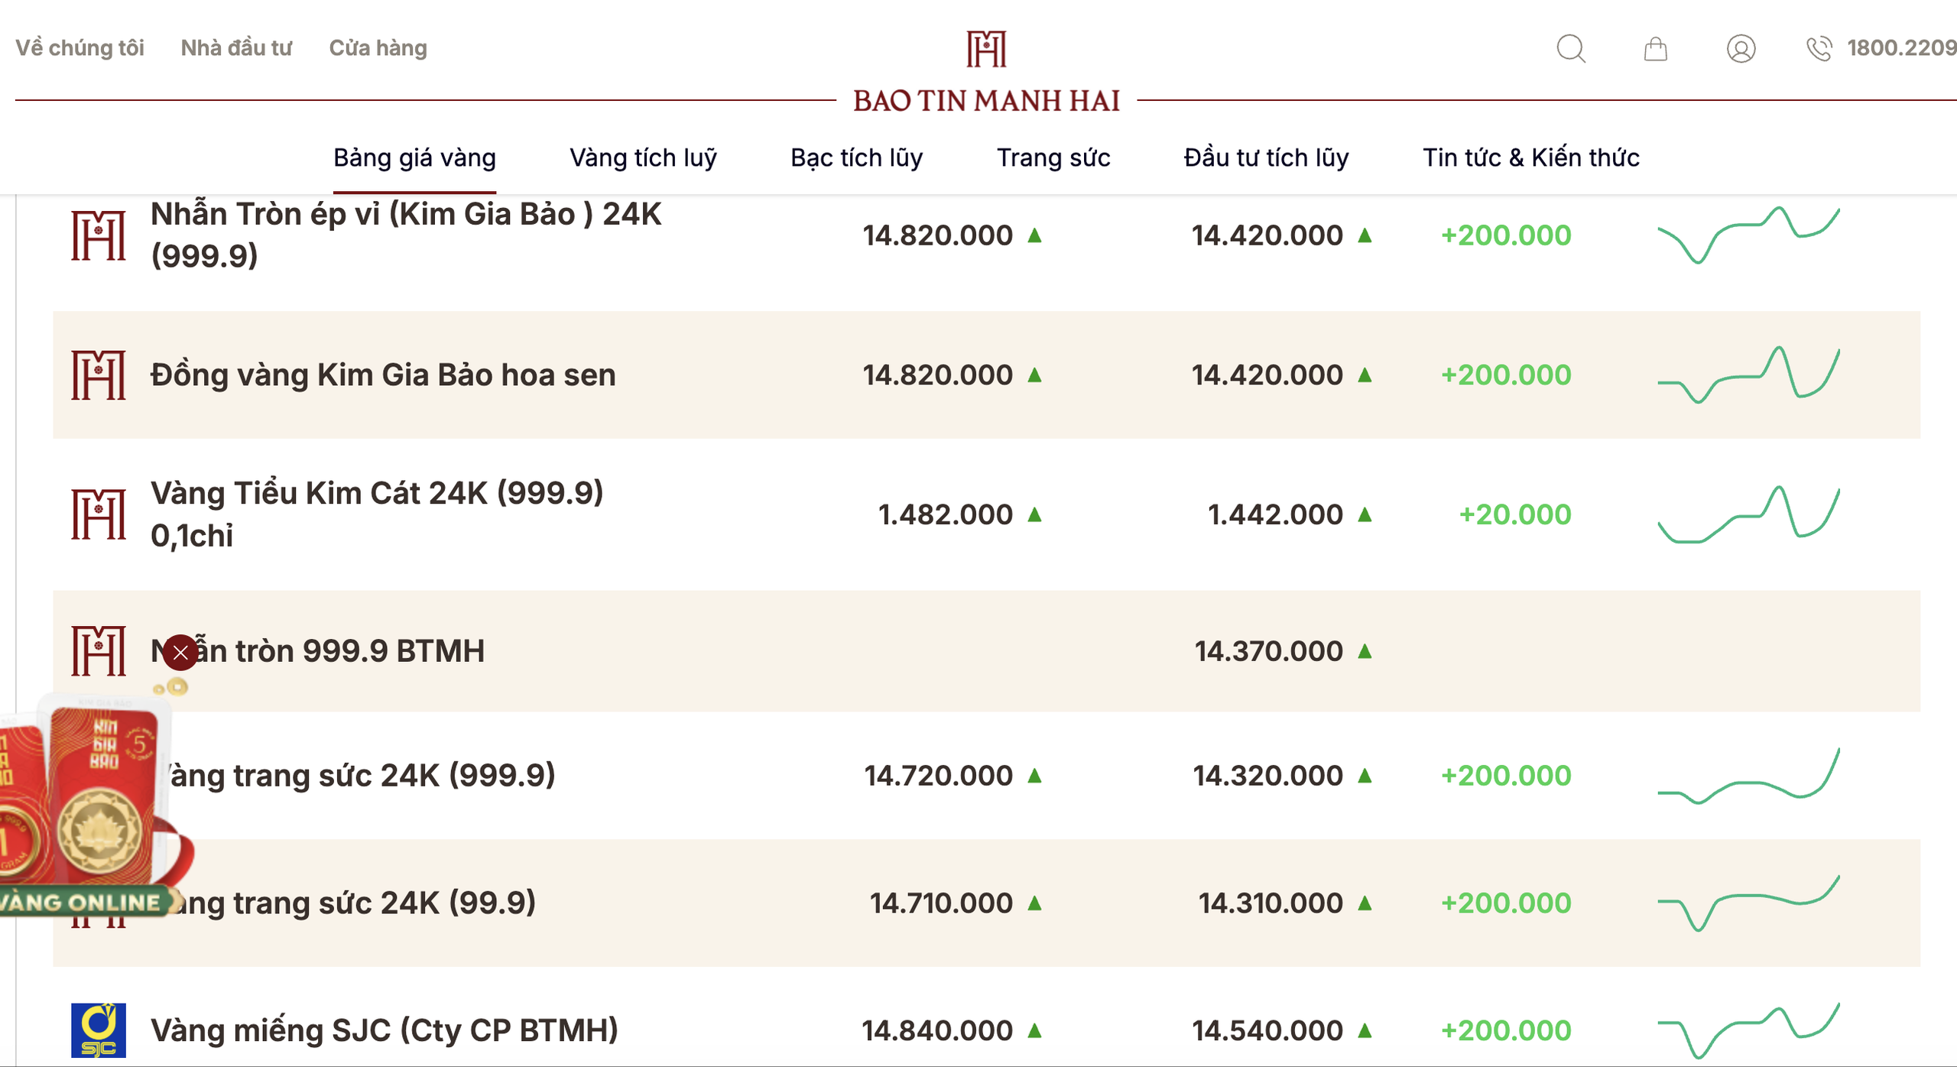
Task: Go to the Trang sức section
Action: click(1053, 157)
